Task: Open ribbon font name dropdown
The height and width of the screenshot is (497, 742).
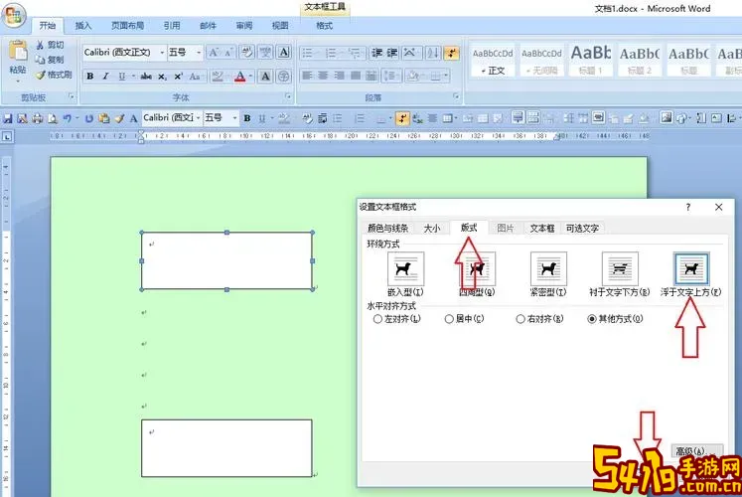Action: coord(162,52)
